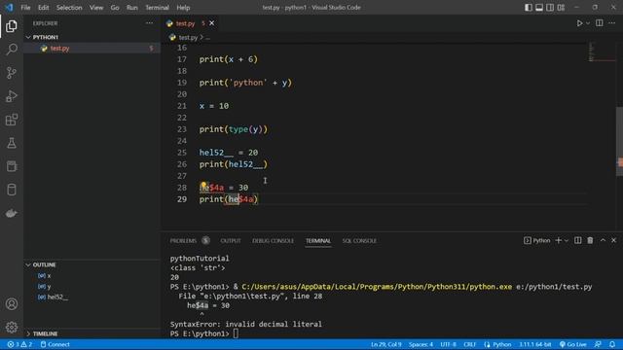Image resolution: width=623 pixels, height=350 pixels.
Task: Open the Testing flask view
Action: [x=12, y=143]
